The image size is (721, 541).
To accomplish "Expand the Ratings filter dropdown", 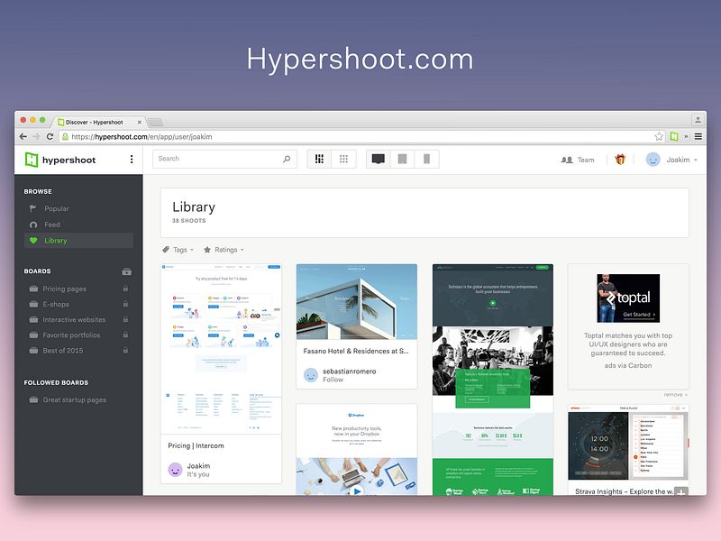I will point(224,250).
